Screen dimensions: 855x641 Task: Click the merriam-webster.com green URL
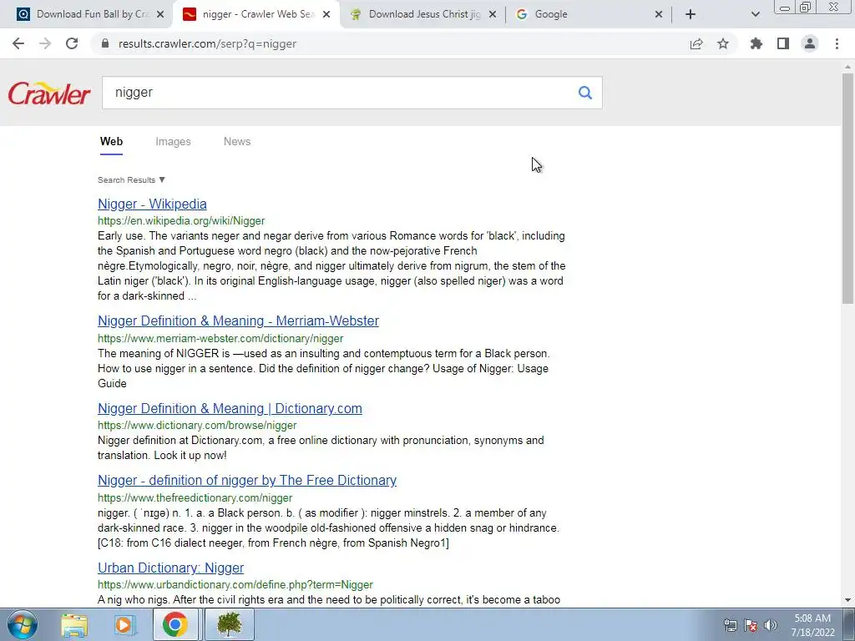pos(220,339)
